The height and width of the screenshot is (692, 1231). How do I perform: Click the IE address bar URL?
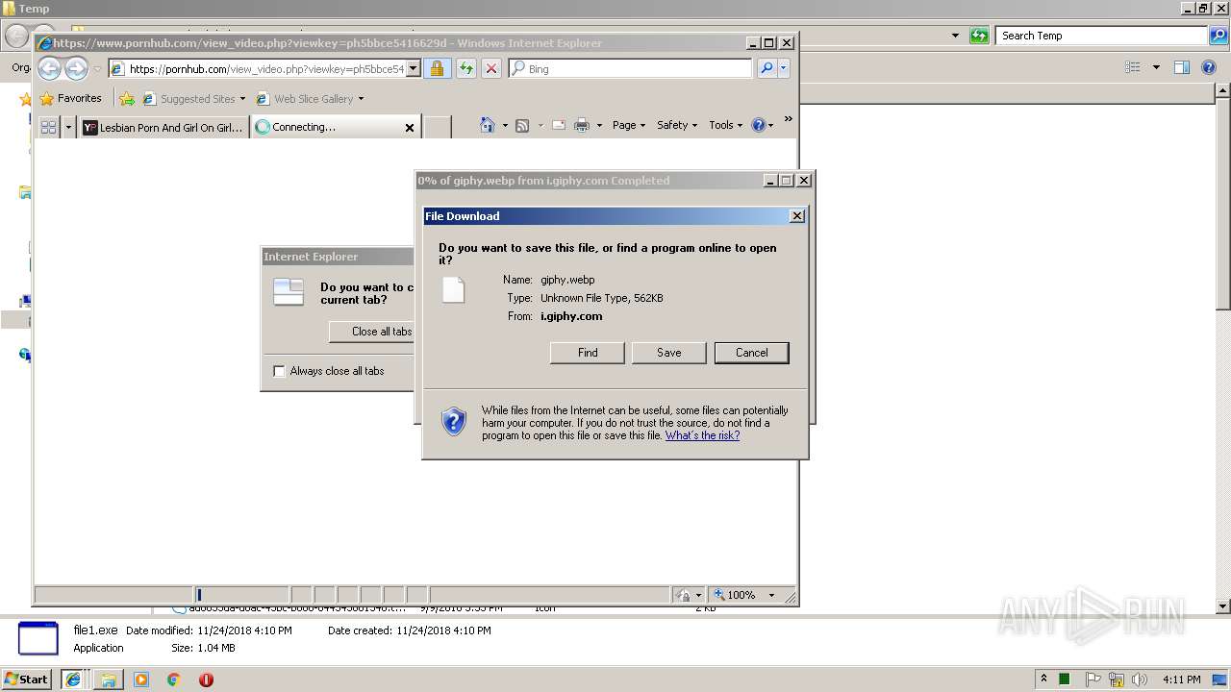(266, 69)
